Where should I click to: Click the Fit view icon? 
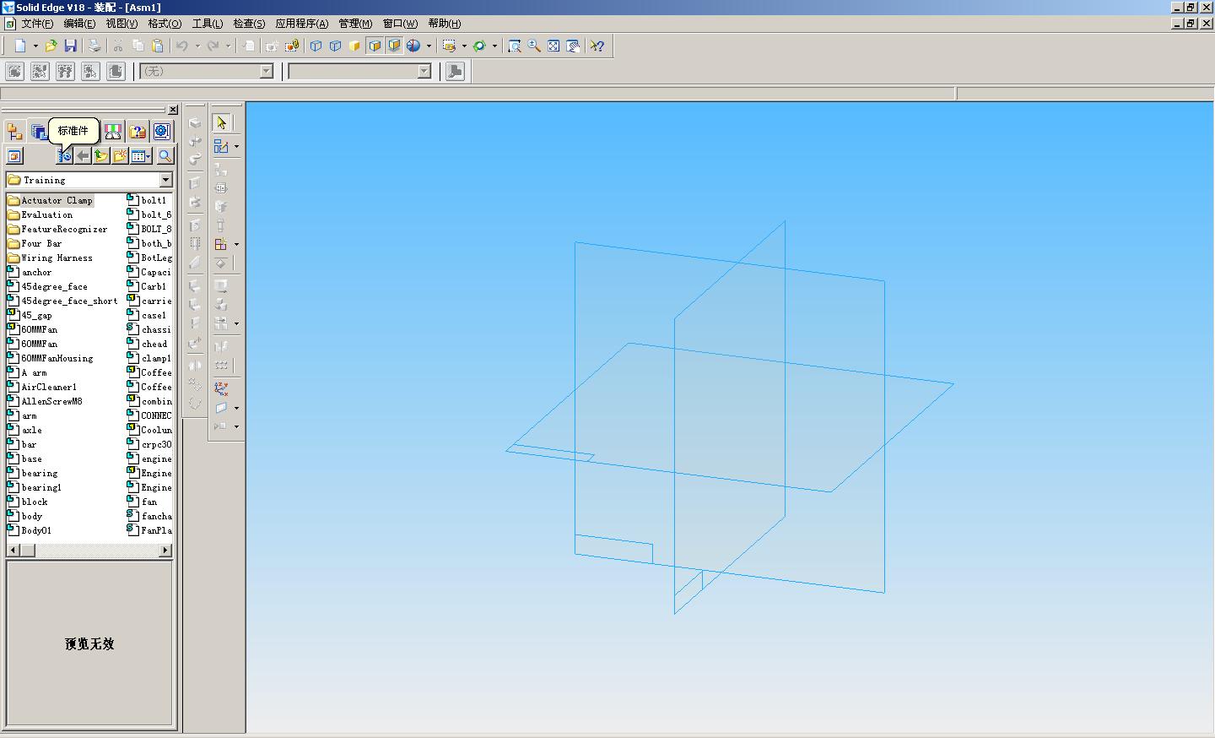tap(553, 46)
